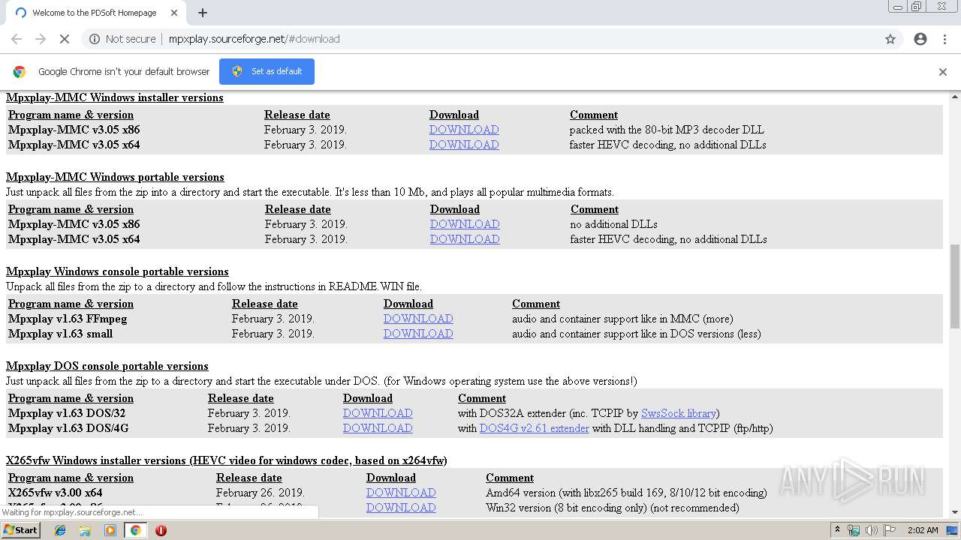Viewport: 961px width, 540px height.
Task: Download Mpxplay-MMC v3.05 x64 installer
Action: point(464,145)
